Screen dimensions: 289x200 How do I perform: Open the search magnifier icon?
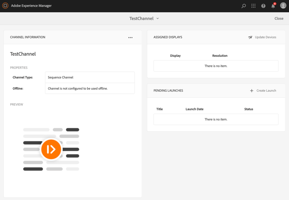[x=244, y=6]
